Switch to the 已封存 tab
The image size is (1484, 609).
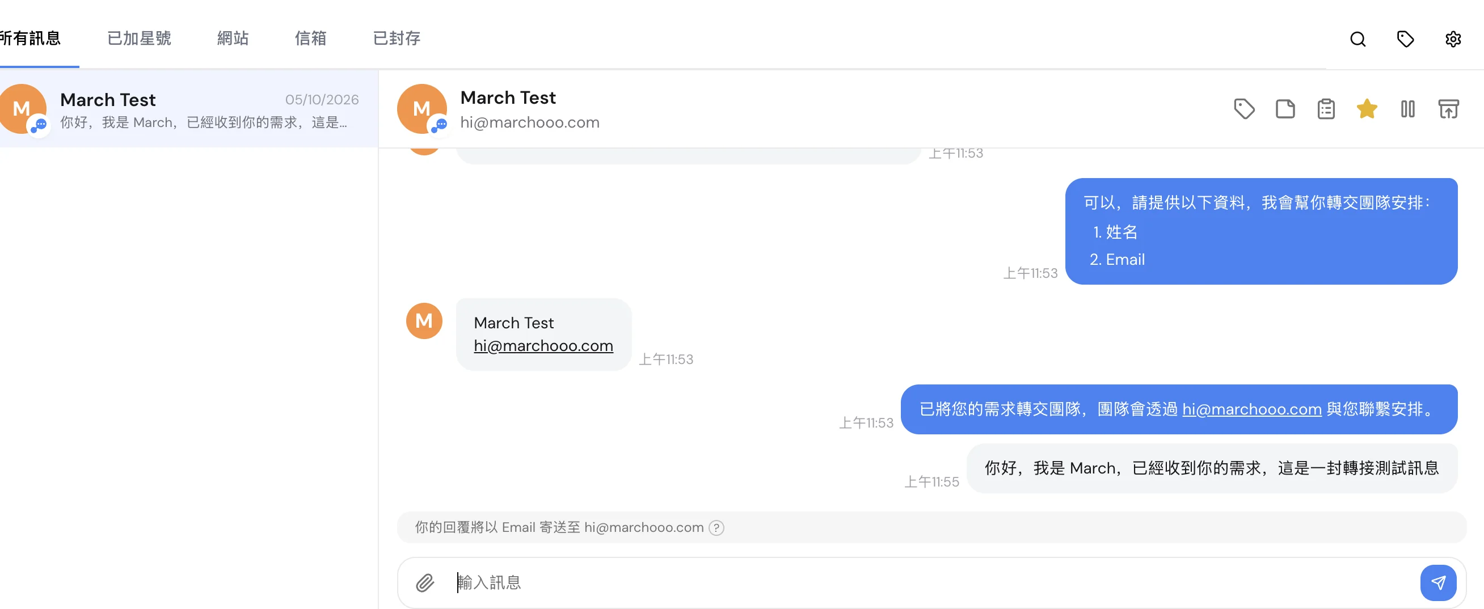(397, 38)
